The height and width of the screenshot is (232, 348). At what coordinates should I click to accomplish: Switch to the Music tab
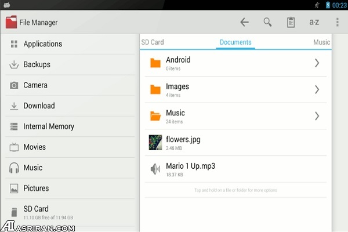[321, 42]
